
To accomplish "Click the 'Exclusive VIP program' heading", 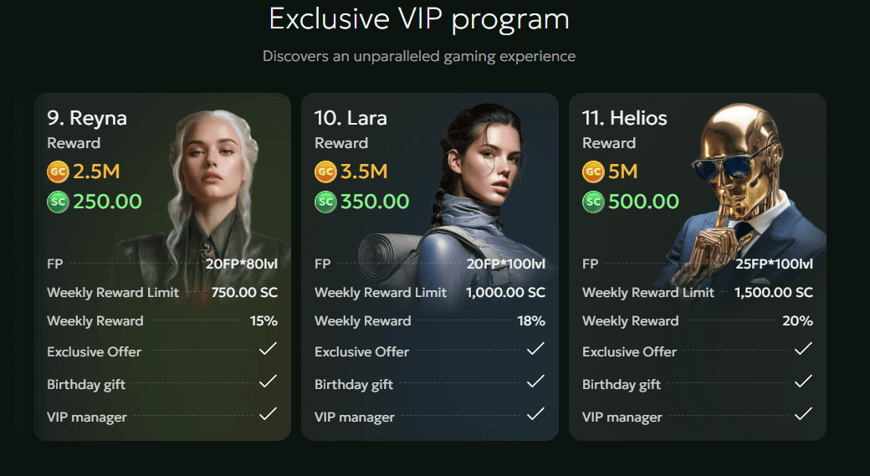I will (x=418, y=18).
